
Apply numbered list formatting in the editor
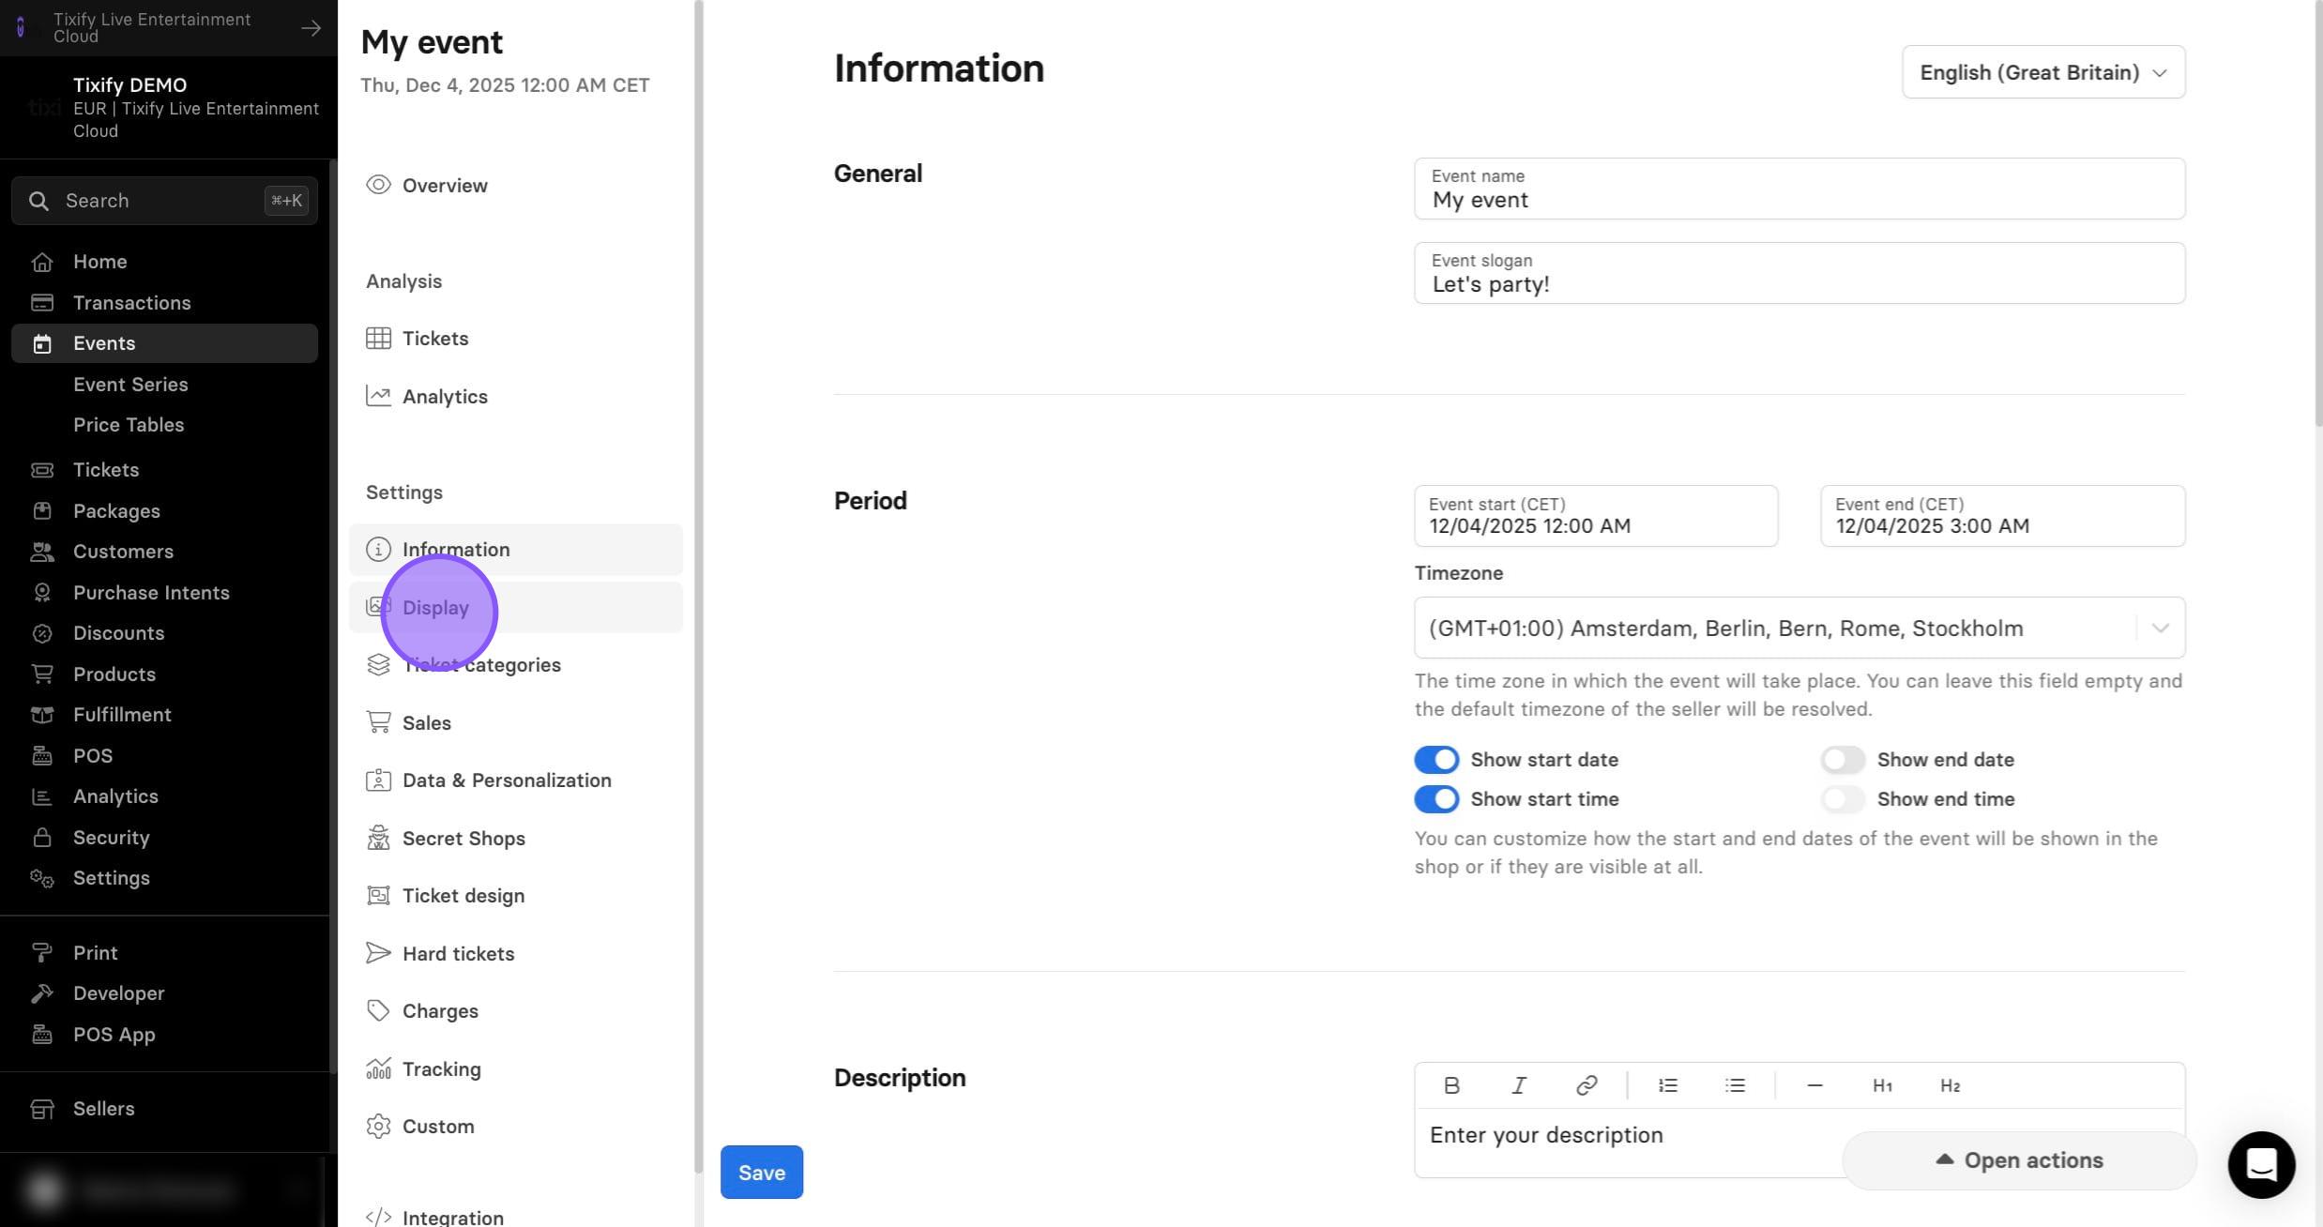pyautogui.click(x=1667, y=1085)
